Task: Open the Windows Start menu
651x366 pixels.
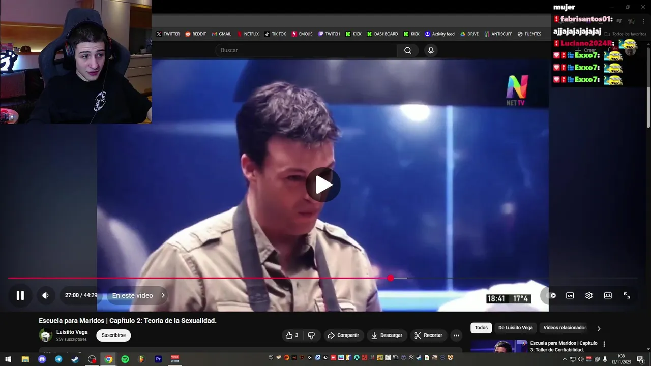Action: click(x=8, y=359)
